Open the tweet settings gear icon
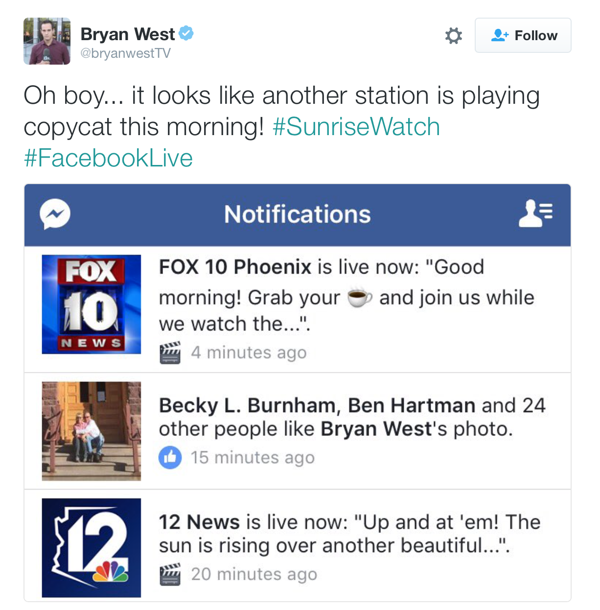600x610 pixels. [453, 36]
